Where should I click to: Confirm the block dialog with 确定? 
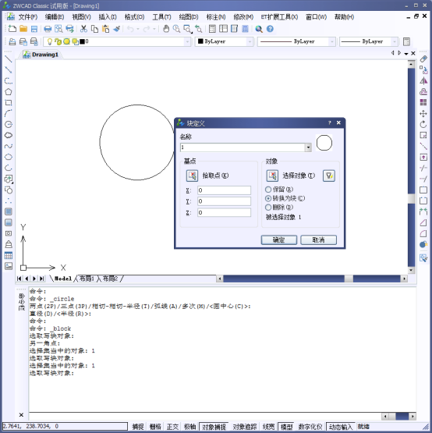(x=279, y=240)
